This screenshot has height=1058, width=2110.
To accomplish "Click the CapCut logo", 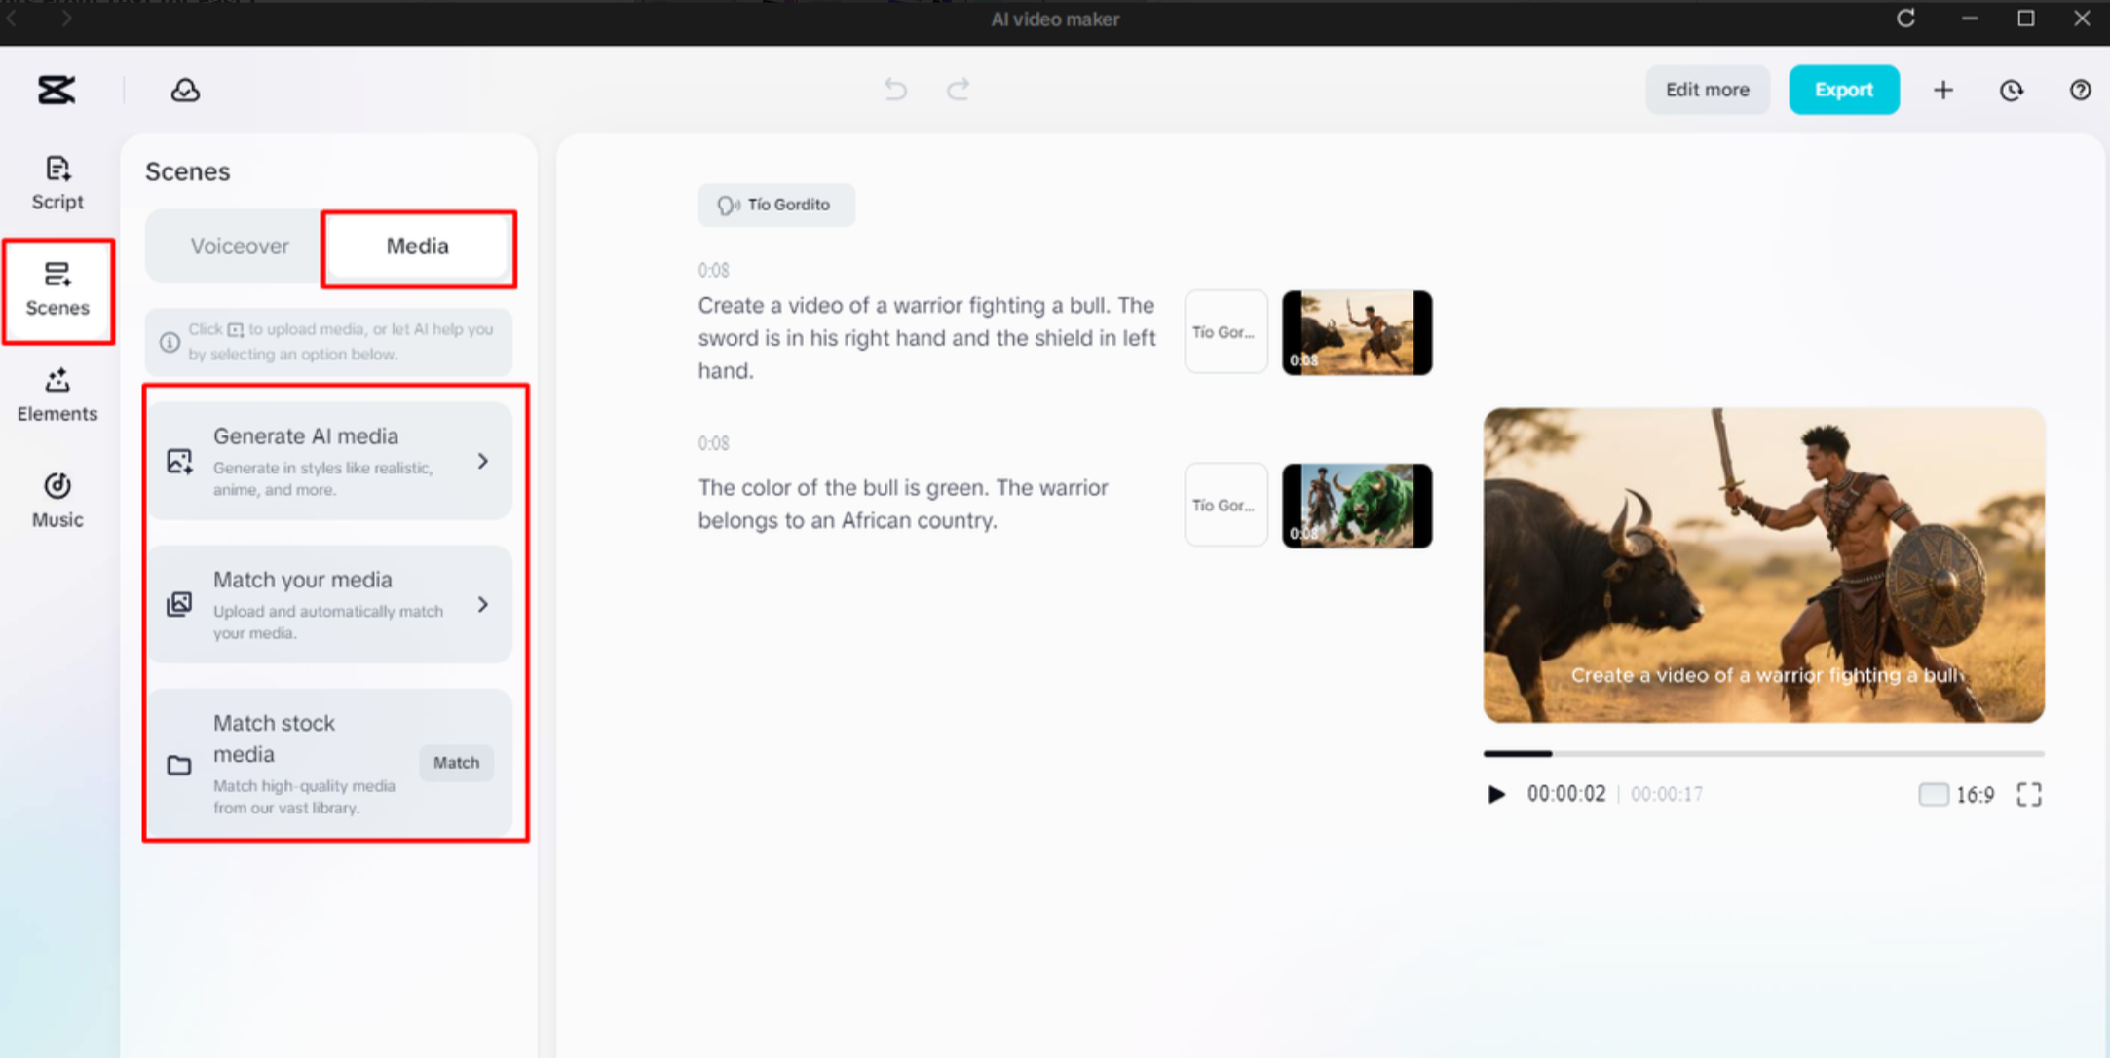I will pos(56,90).
